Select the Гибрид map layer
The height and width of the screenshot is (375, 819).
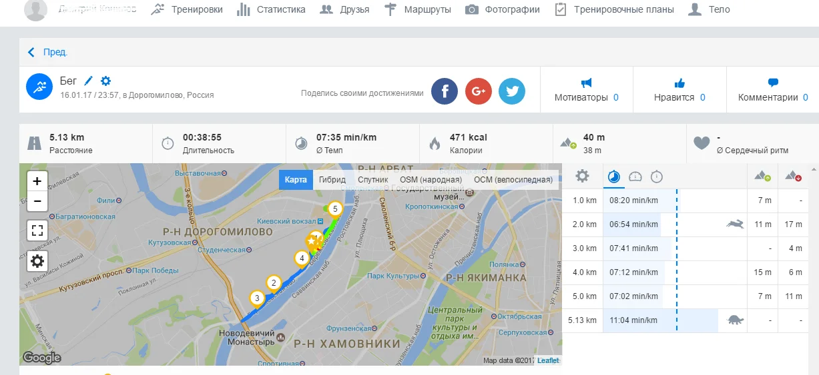pyautogui.click(x=332, y=180)
